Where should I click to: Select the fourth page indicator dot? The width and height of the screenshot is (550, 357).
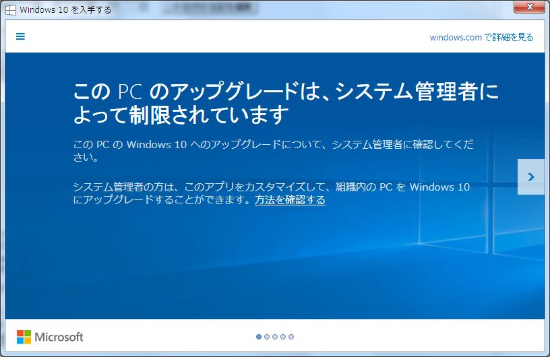[283, 337]
